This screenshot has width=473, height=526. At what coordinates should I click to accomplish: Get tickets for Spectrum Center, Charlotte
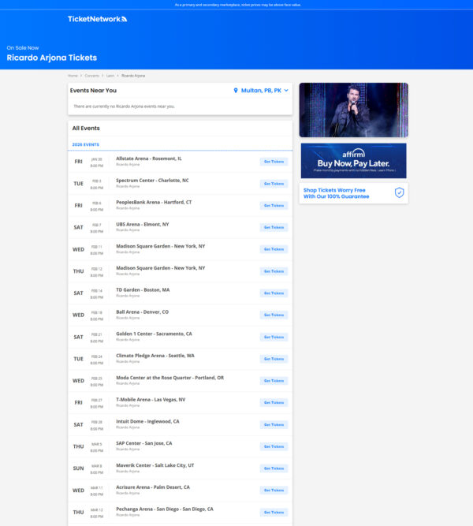pos(274,184)
